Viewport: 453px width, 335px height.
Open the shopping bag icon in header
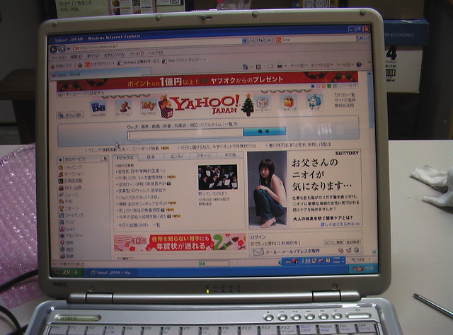pos(289,103)
